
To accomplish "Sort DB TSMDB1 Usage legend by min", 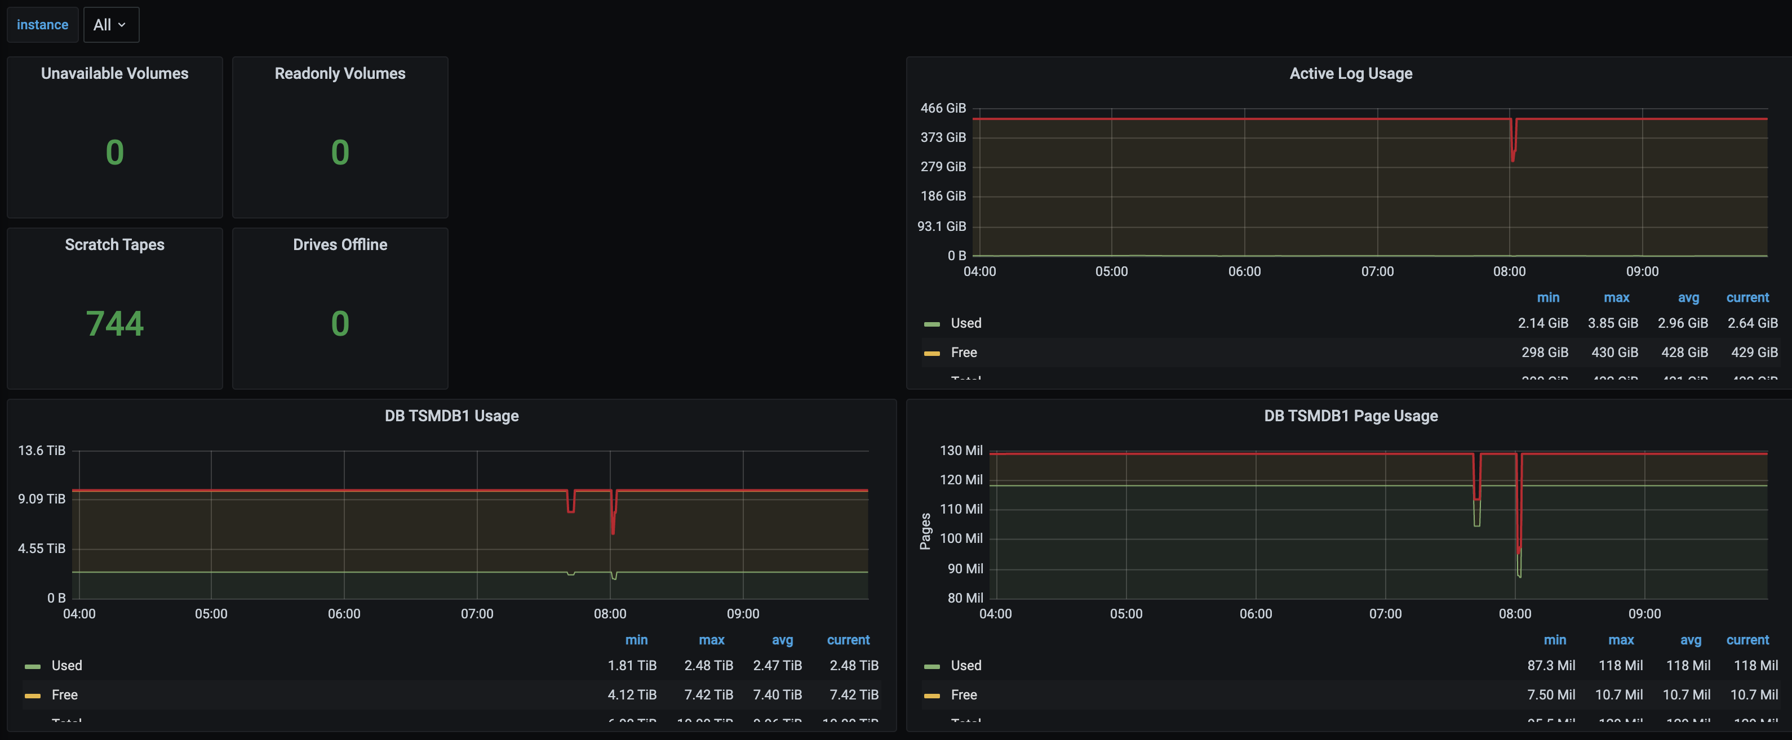I will pyautogui.click(x=636, y=640).
